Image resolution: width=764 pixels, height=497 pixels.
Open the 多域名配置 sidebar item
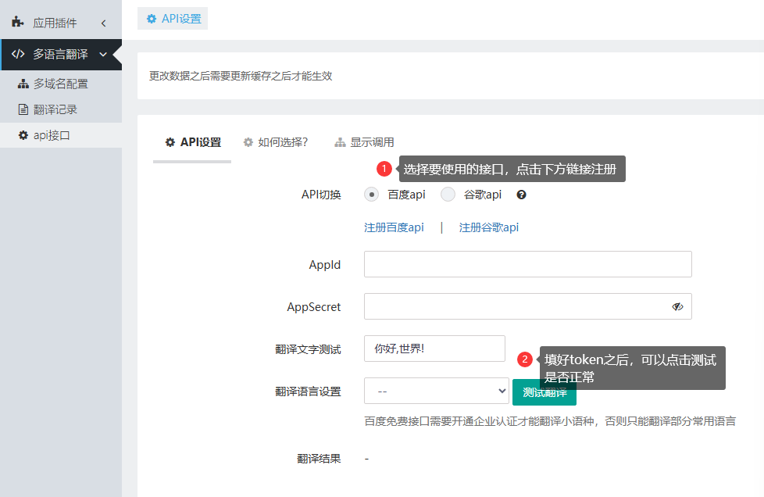tap(61, 84)
